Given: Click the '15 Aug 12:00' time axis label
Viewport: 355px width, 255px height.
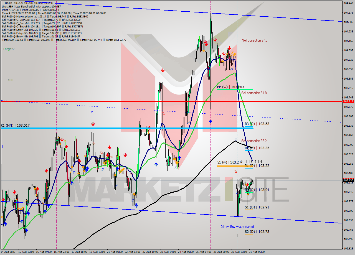Looking at the screenshot, I should (26, 252).
